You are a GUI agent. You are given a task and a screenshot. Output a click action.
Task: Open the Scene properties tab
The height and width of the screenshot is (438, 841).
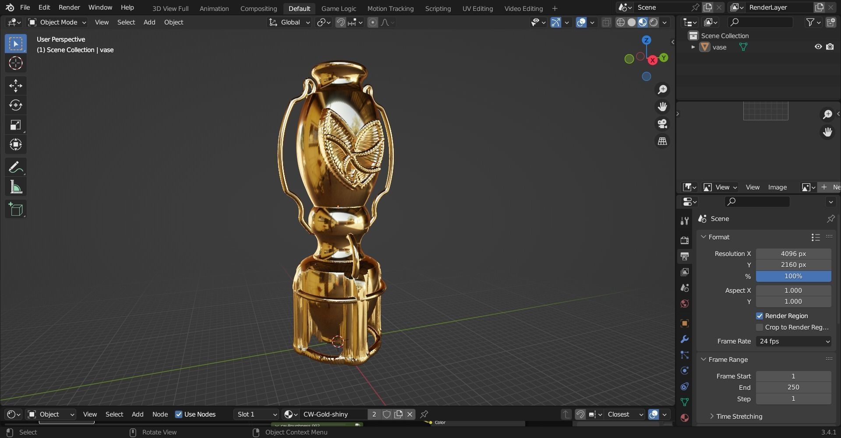tap(685, 288)
